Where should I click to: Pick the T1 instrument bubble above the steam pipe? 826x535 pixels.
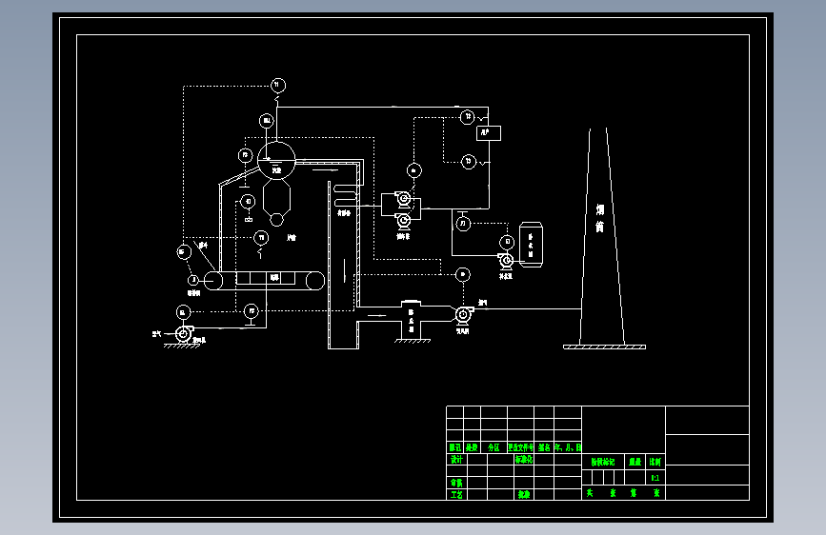point(278,85)
